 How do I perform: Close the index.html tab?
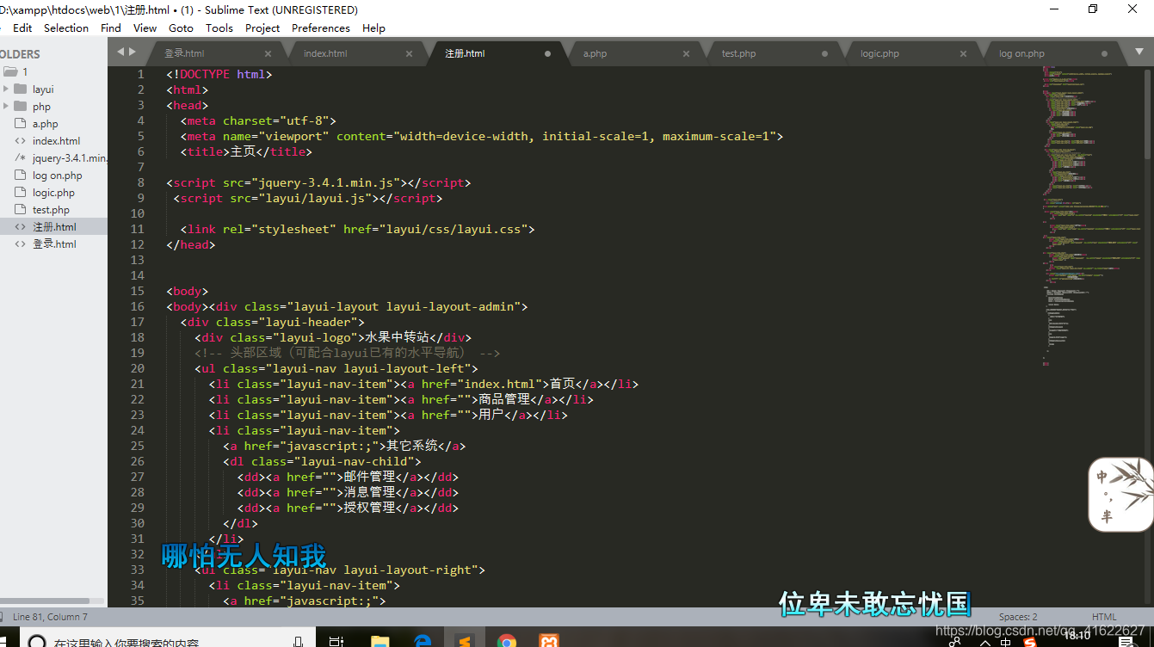click(409, 53)
